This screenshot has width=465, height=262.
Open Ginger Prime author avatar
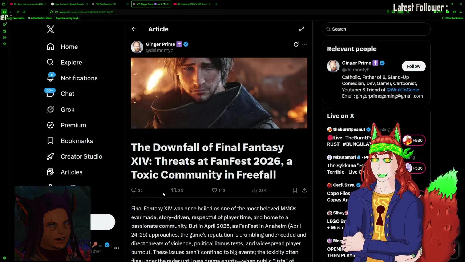137,47
